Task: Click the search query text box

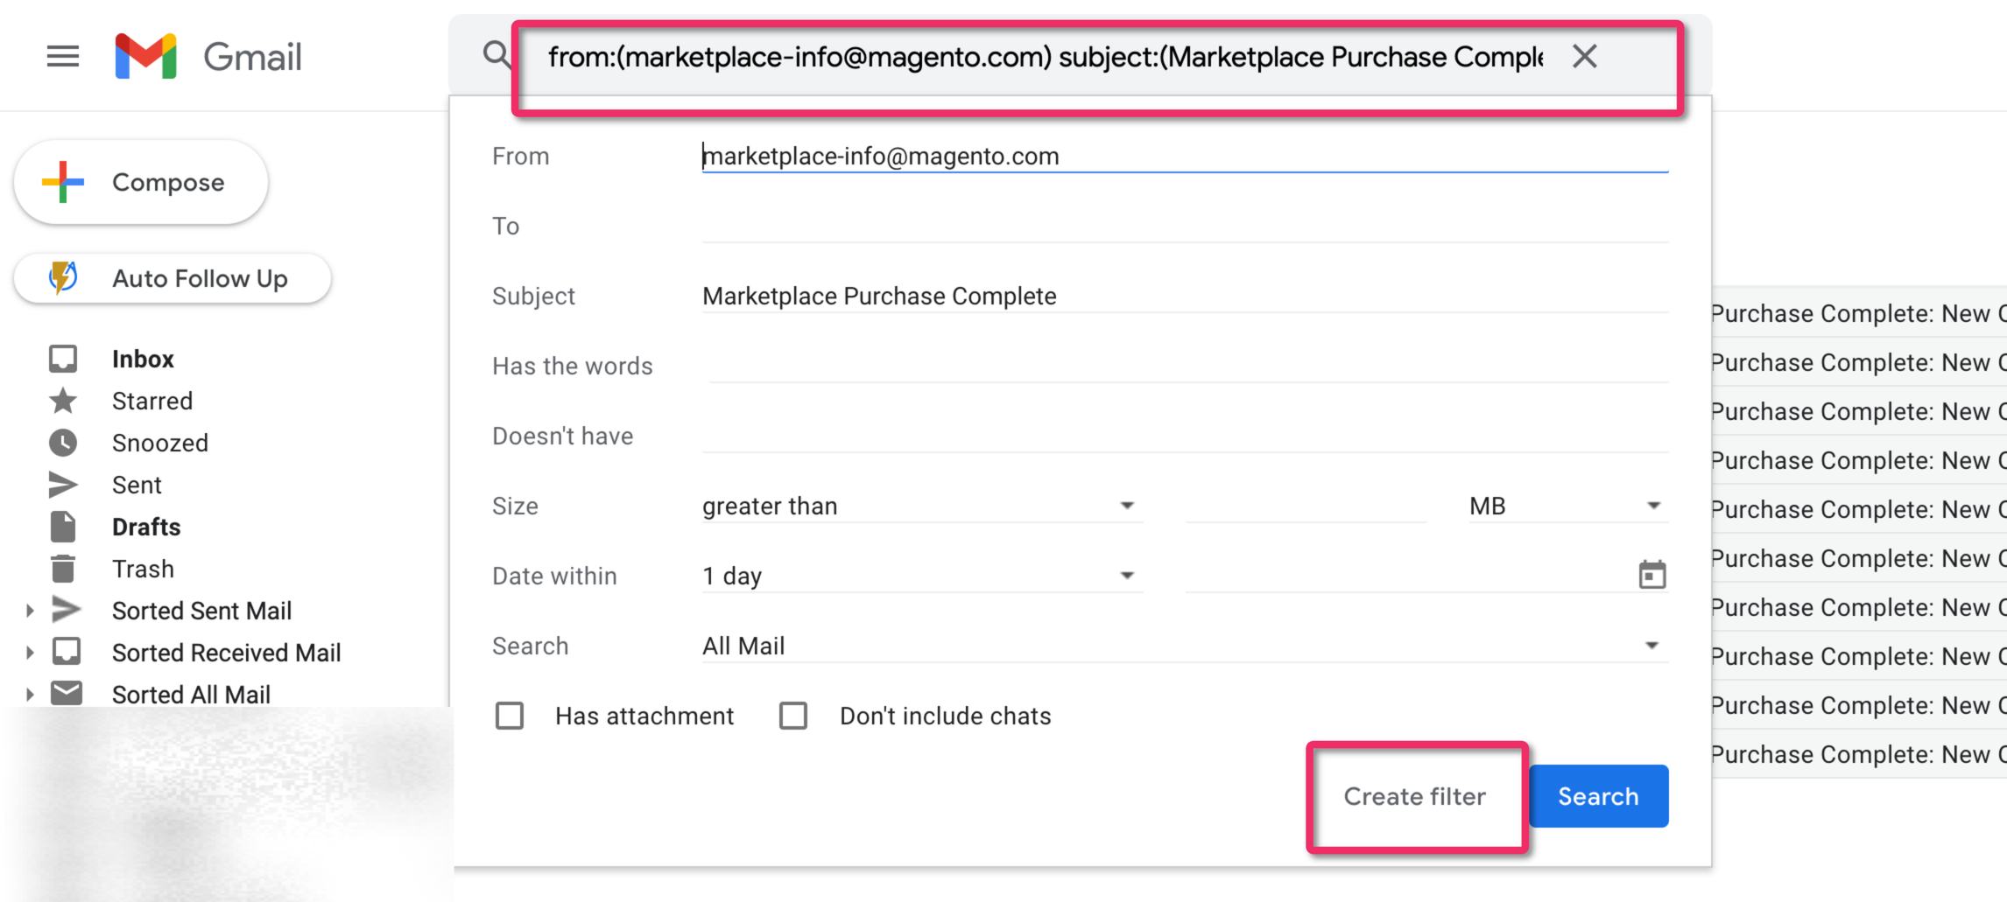Action: tap(1045, 57)
